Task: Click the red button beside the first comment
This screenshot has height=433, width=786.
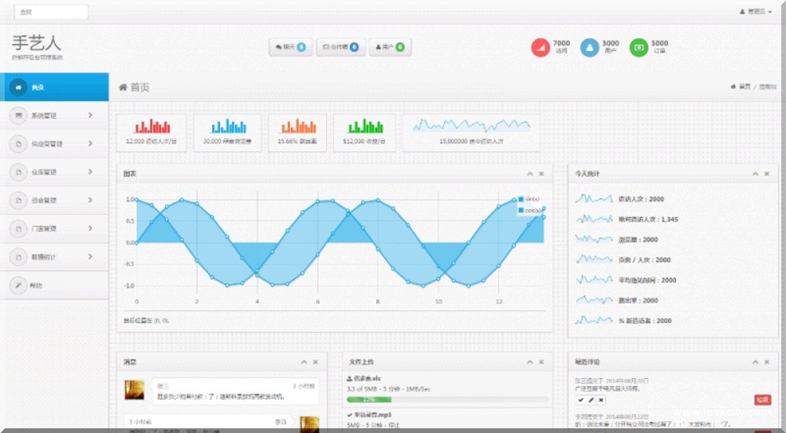Action: click(762, 400)
